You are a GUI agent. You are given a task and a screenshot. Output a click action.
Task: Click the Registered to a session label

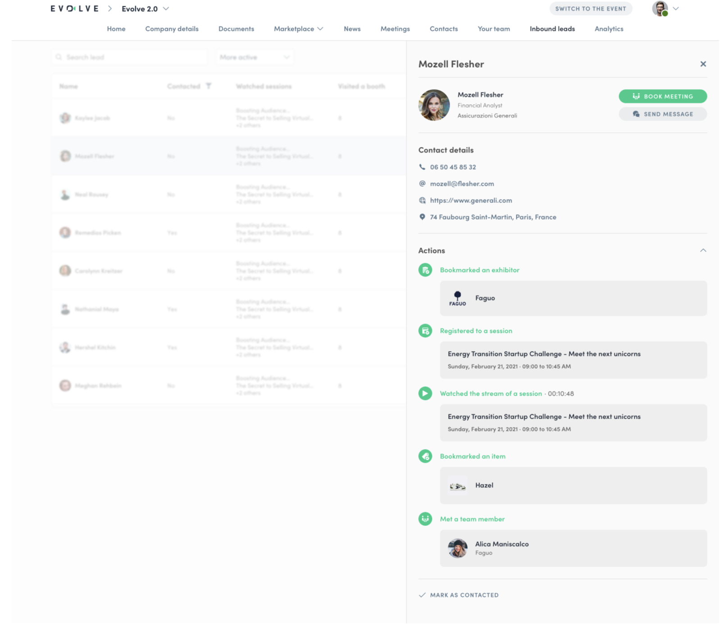(476, 331)
